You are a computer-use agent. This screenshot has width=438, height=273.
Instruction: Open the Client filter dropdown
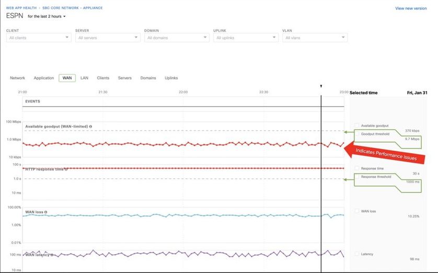tap(39, 38)
